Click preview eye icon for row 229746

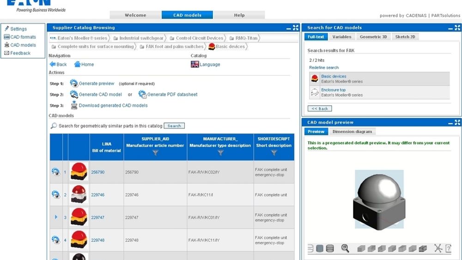point(56,194)
